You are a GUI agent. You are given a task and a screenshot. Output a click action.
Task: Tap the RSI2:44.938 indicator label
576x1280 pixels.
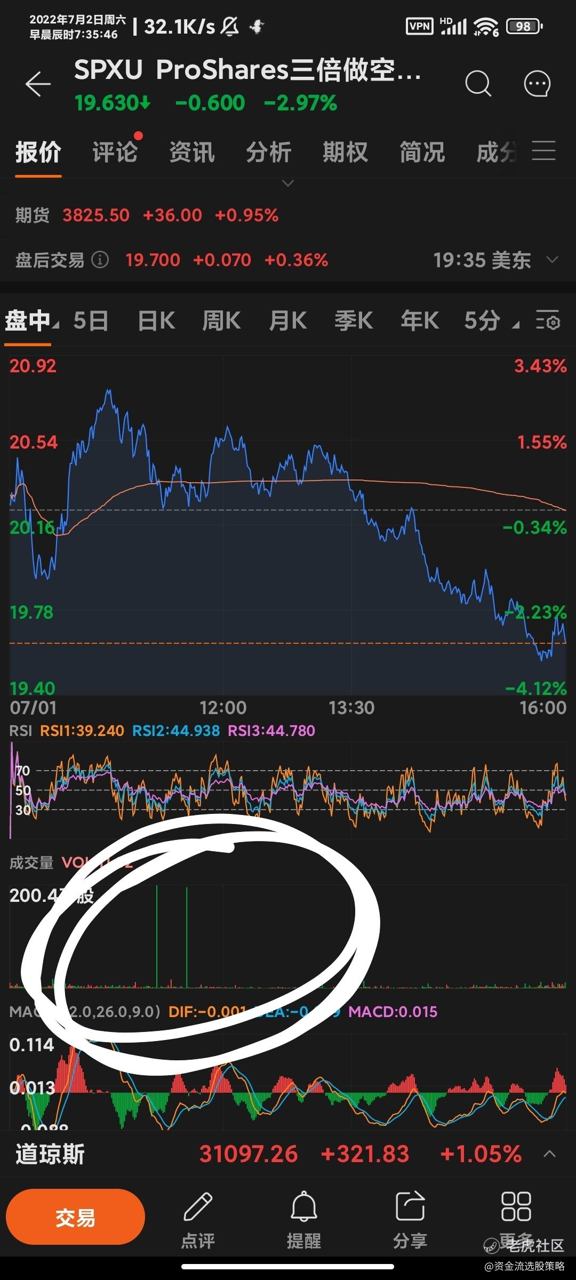[176, 731]
